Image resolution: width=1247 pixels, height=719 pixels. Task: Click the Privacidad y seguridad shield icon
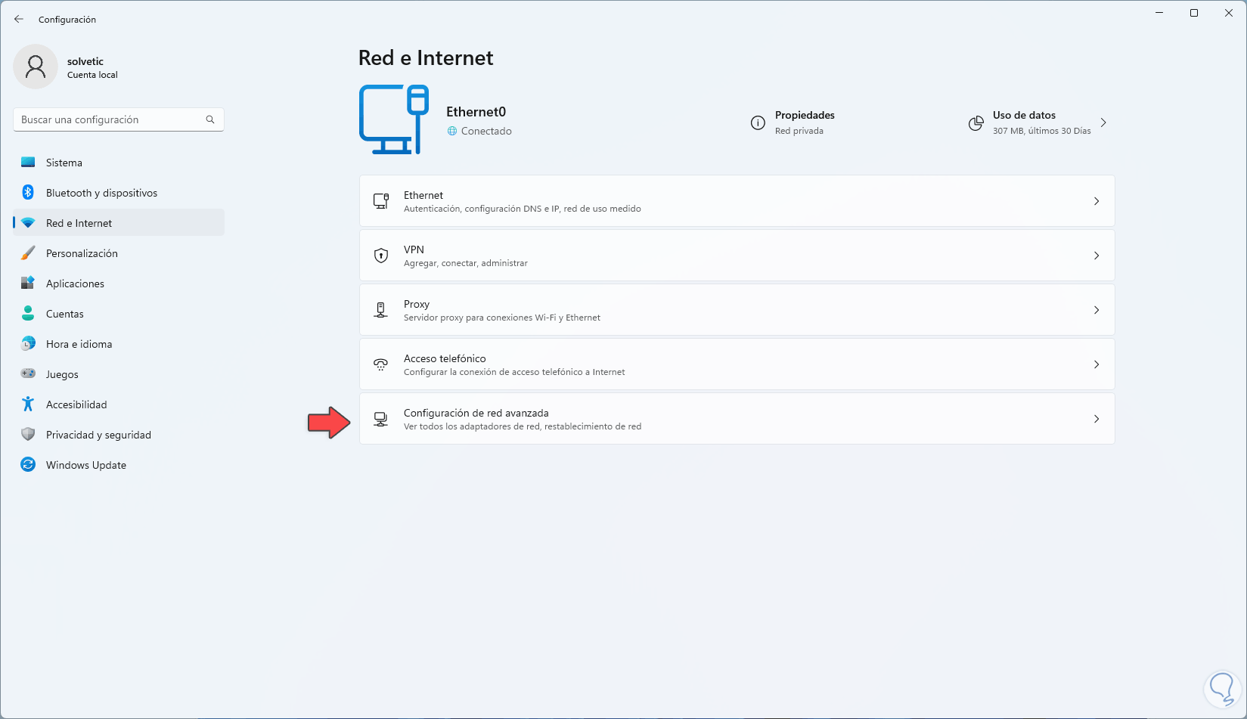(x=28, y=435)
